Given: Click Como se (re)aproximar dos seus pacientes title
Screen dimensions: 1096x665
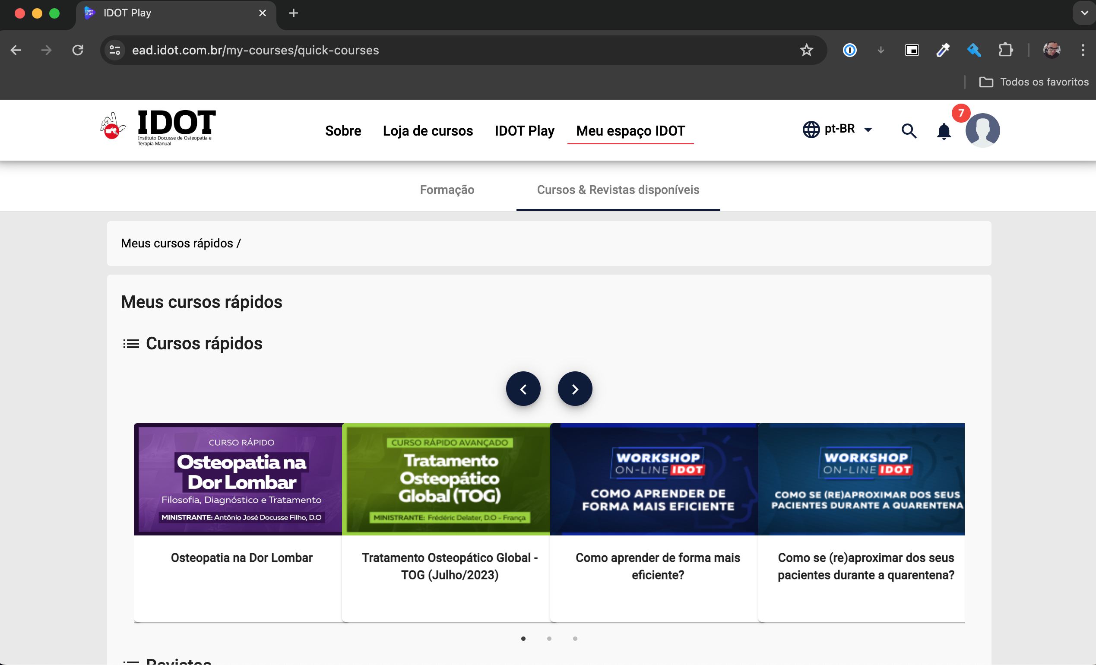Looking at the screenshot, I should pyautogui.click(x=865, y=566).
